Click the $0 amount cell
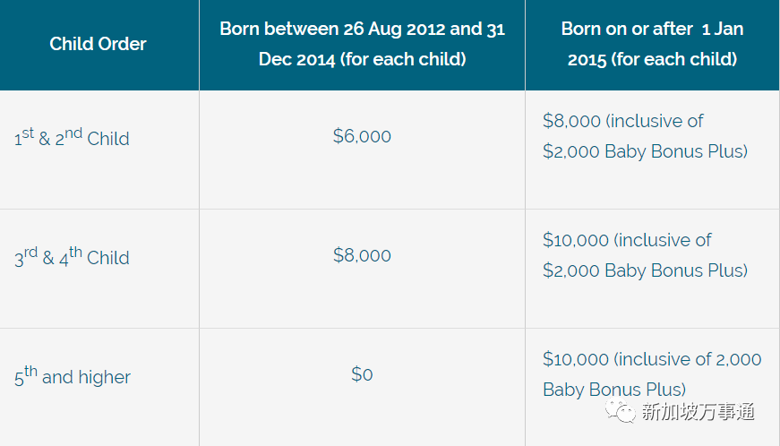The height and width of the screenshot is (446, 780). click(362, 374)
